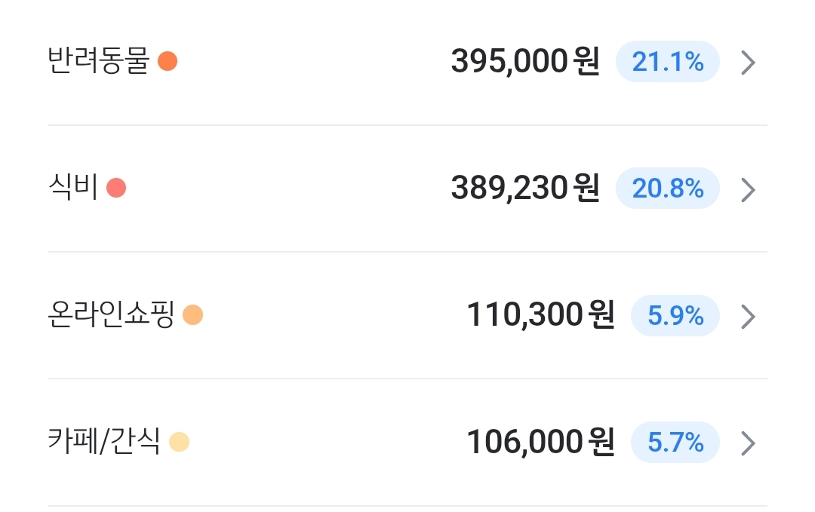Tap the 5.7% percentage badge
The image size is (815, 512).
[x=675, y=443]
